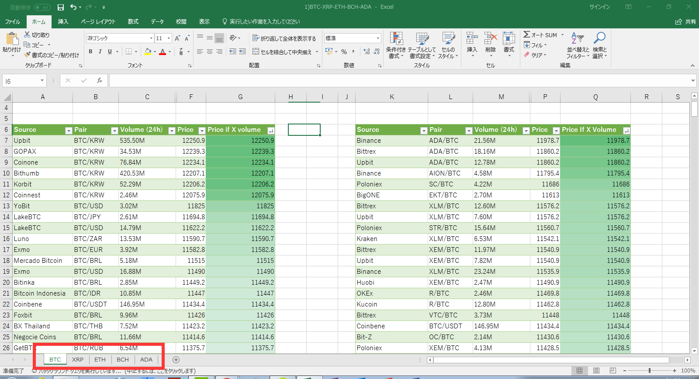Switch to Page Layout (ページ レイアウト) tab
This screenshot has width=699, height=379.
point(98,21)
